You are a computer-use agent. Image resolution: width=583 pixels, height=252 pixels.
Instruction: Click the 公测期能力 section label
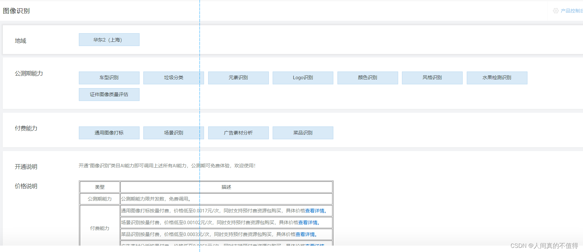coord(29,73)
